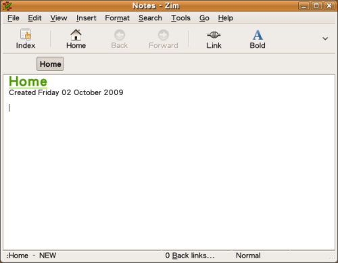Open the Go menu
This screenshot has height=263, width=338.
(x=204, y=18)
